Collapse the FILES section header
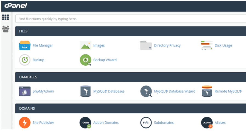The height and width of the screenshot is (131, 247). 131,31
